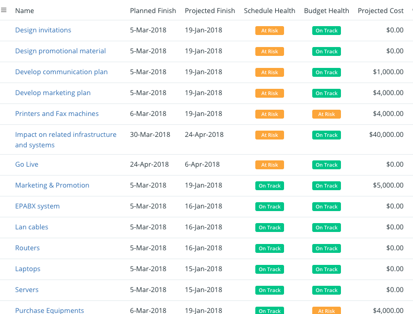This screenshot has height=314, width=413.
Task: Click At Risk schedule badge for Design promotional material
Action: coord(269,51)
